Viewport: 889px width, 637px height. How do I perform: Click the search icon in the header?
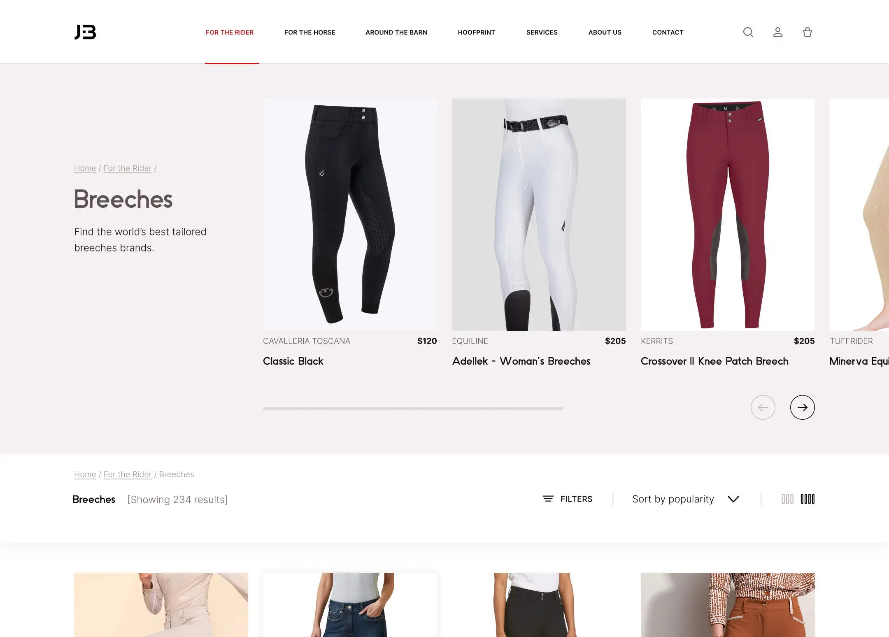pos(748,33)
